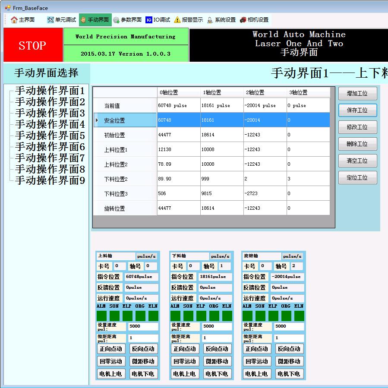Click the Frm_BaseFace window icon
The width and height of the screenshot is (388, 388).
point(7,8)
